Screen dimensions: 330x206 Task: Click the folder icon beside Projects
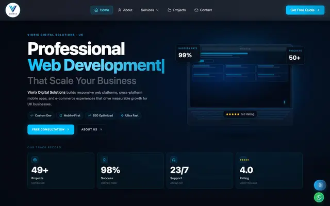point(170,10)
